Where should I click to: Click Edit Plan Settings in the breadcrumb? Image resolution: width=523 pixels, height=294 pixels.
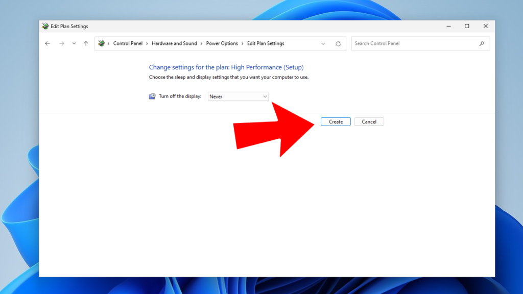(266, 43)
